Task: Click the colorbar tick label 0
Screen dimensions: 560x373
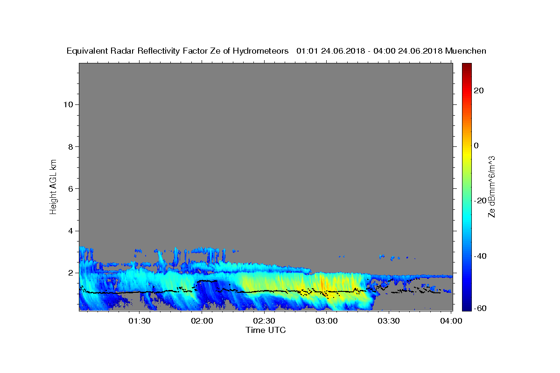Action: coord(476,145)
